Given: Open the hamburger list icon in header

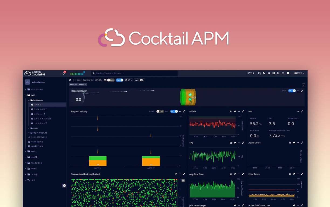Looking at the screenshot, I should (x=283, y=73).
